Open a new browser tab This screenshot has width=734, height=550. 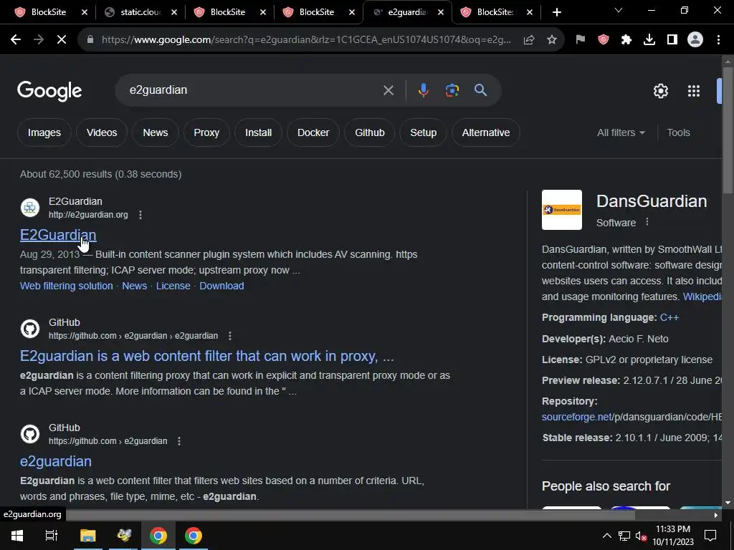pos(556,12)
